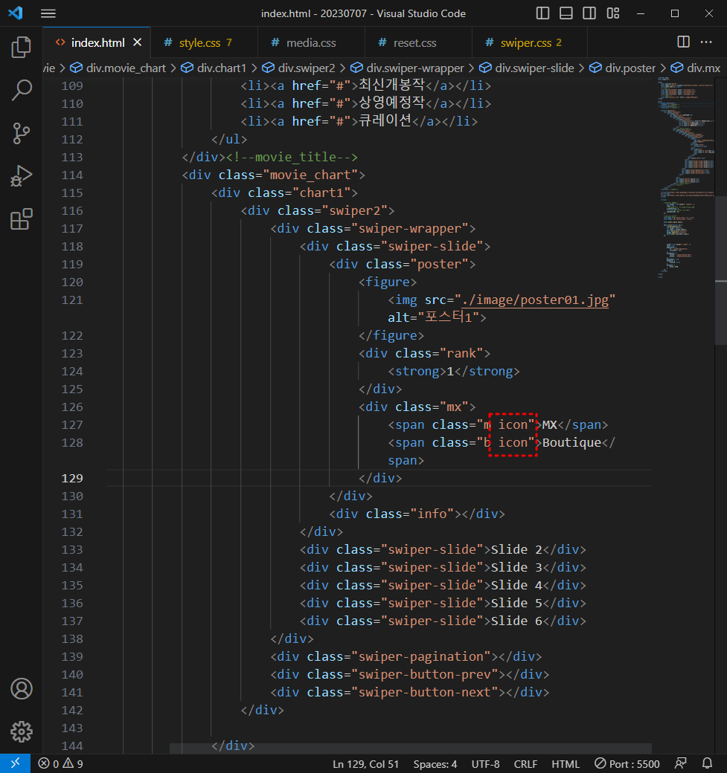Open the Search view
This screenshot has height=773, width=727.
point(22,90)
